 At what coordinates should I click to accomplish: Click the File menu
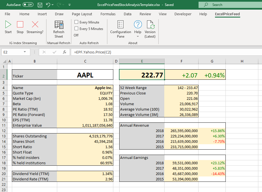tap(7, 14)
